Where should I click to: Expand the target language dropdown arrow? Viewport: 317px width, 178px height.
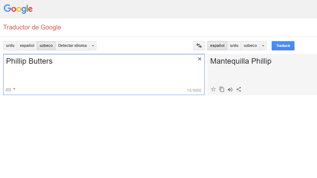pyautogui.click(x=263, y=46)
